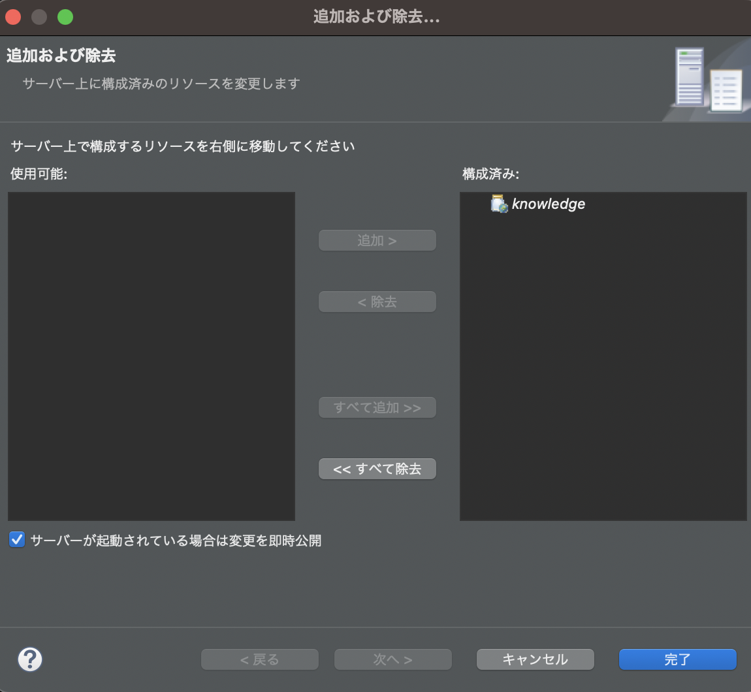
Task: Click the knowledge web module icon
Action: (x=498, y=204)
